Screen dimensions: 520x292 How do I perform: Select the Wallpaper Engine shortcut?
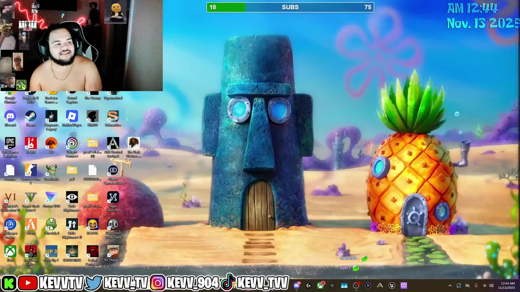[x=10, y=228]
